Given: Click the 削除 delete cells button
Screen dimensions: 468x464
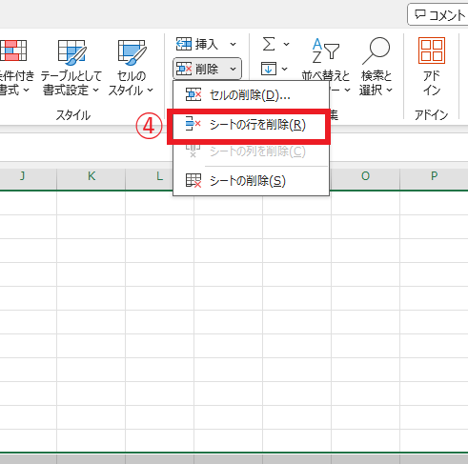Looking at the screenshot, I should tap(207, 69).
